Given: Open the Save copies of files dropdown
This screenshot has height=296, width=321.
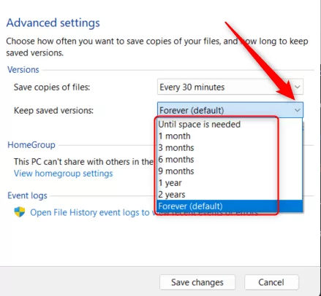Looking at the screenshot, I should coord(230,87).
